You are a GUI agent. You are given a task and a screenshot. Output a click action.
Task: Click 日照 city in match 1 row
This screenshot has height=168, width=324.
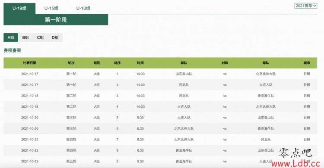tap(307, 74)
